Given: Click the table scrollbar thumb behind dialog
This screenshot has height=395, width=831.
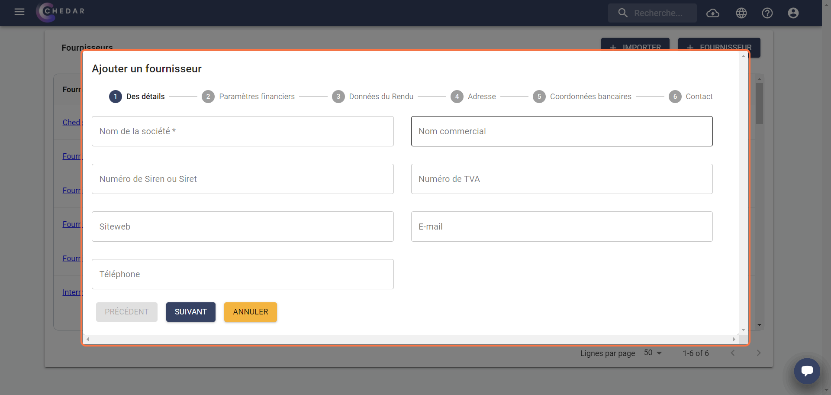Looking at the screenshot, I should click(759, 104).
